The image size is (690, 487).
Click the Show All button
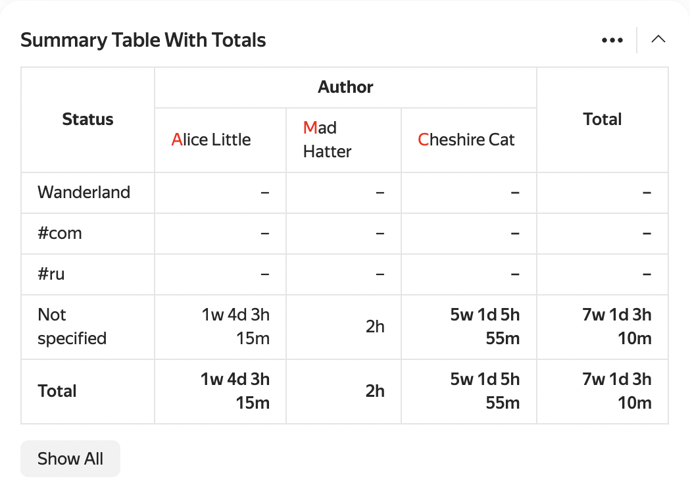coord(70,459)
